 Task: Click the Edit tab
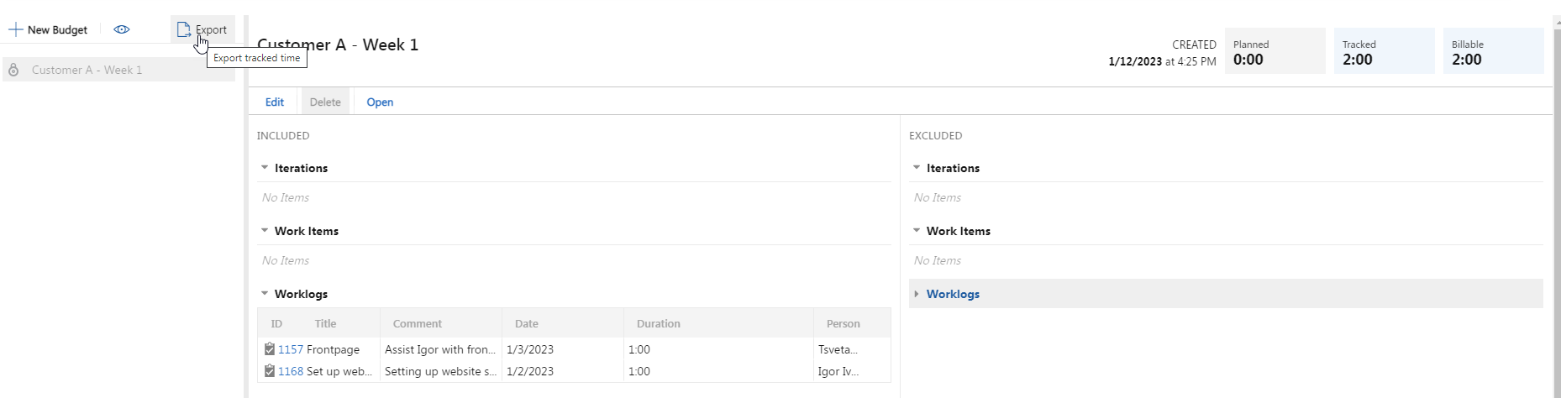pos(275,102)
